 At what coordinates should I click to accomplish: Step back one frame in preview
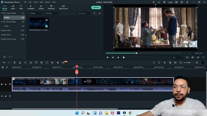tap(107, 57)
